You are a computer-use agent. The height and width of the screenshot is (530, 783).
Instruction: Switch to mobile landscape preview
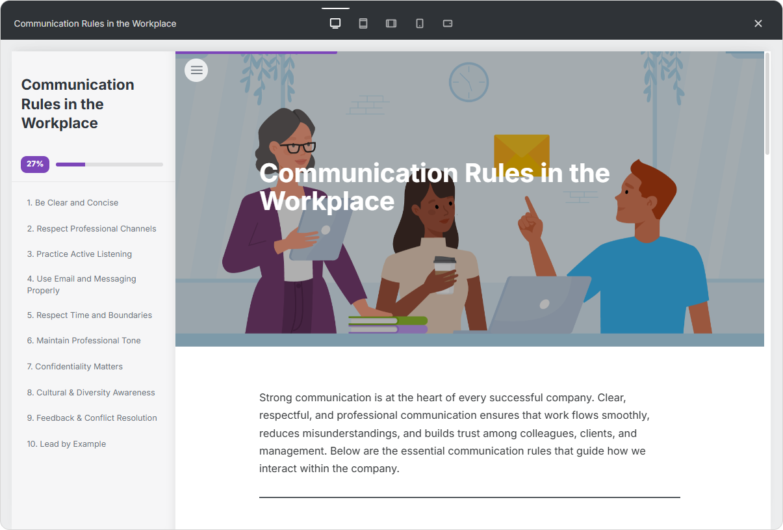[448, 23]
